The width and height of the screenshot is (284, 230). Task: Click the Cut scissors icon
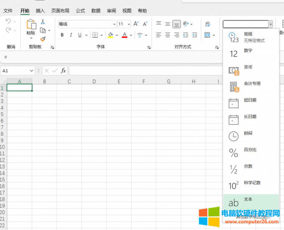coord(43,22)
